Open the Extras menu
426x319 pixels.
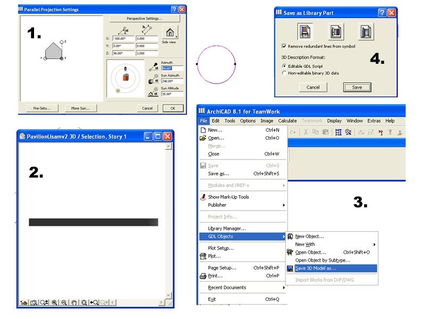coord(374,121)
